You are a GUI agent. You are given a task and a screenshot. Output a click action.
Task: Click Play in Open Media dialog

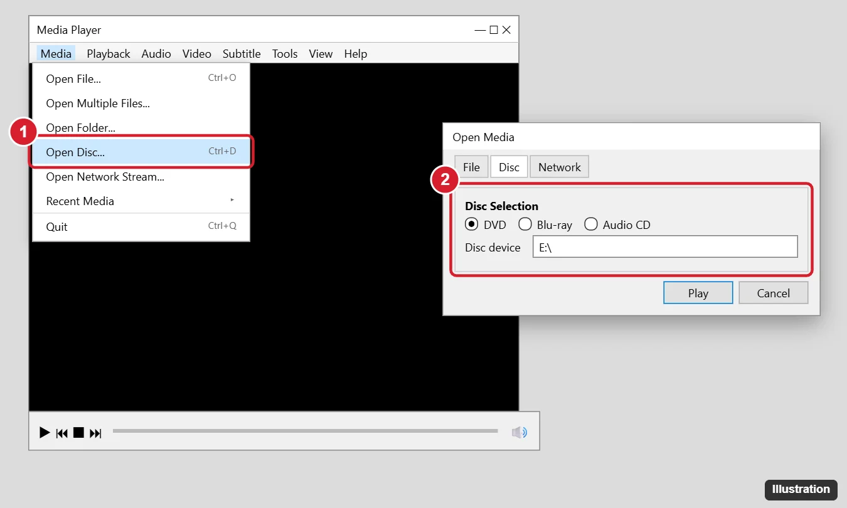[698, 293]
